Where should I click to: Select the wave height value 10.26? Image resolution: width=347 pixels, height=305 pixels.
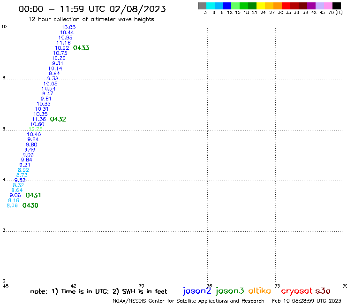click(59, 58)
